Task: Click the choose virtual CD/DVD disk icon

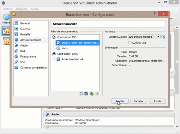Action: [163, 37]
